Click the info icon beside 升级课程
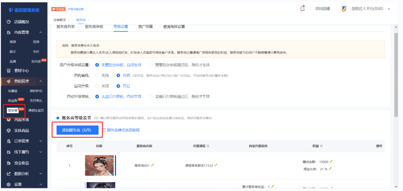Image resolution: width=403 pixels, height=191 pixels. pos(208,146)
